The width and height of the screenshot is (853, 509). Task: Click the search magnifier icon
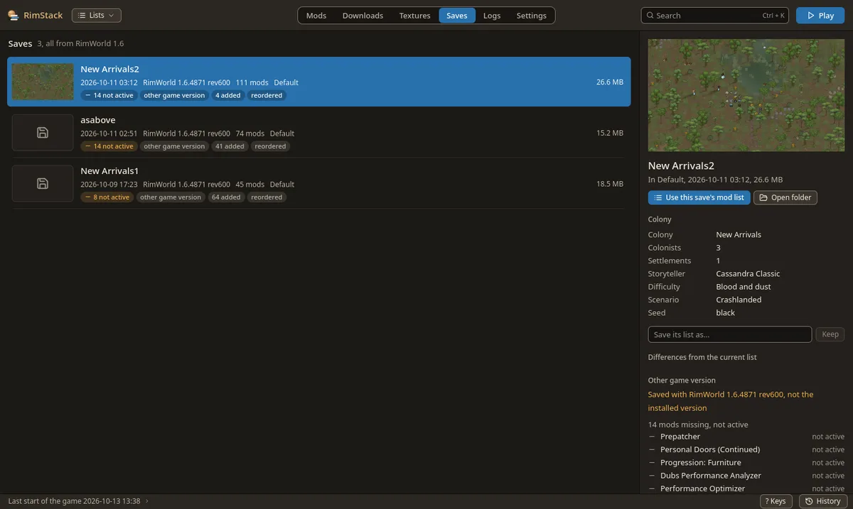coord(650,15)
